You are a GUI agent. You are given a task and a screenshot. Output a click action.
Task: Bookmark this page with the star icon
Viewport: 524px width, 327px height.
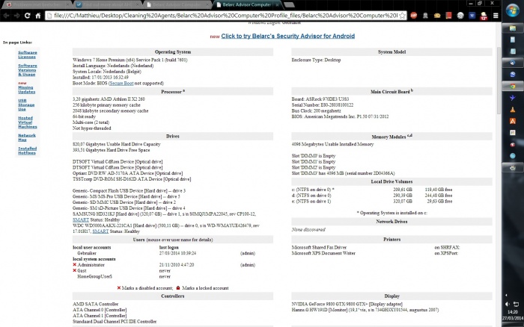point(403,16)
